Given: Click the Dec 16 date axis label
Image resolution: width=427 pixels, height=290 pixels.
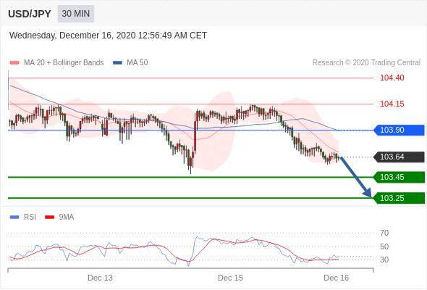Looking at the screenshot, I should tap(336, 278).
